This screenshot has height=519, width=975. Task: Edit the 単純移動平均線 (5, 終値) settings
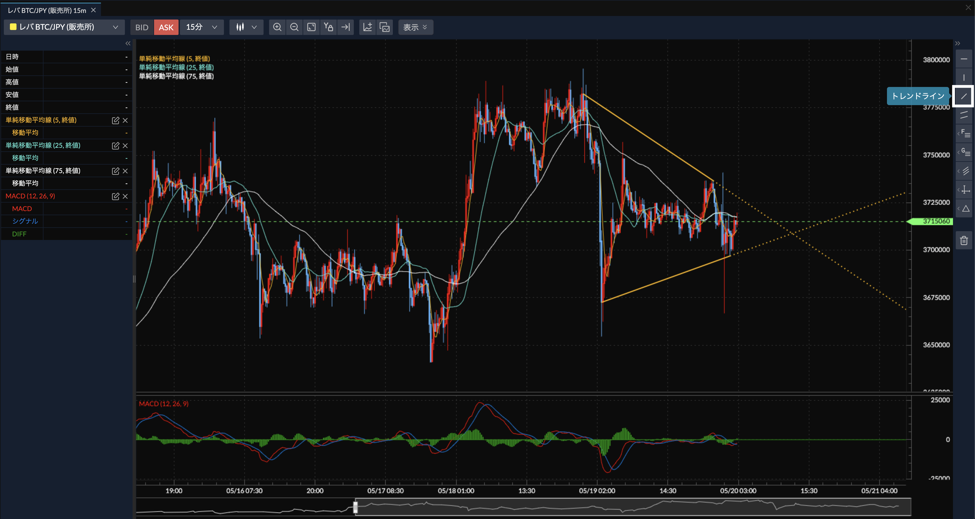[x=116, y=120]
